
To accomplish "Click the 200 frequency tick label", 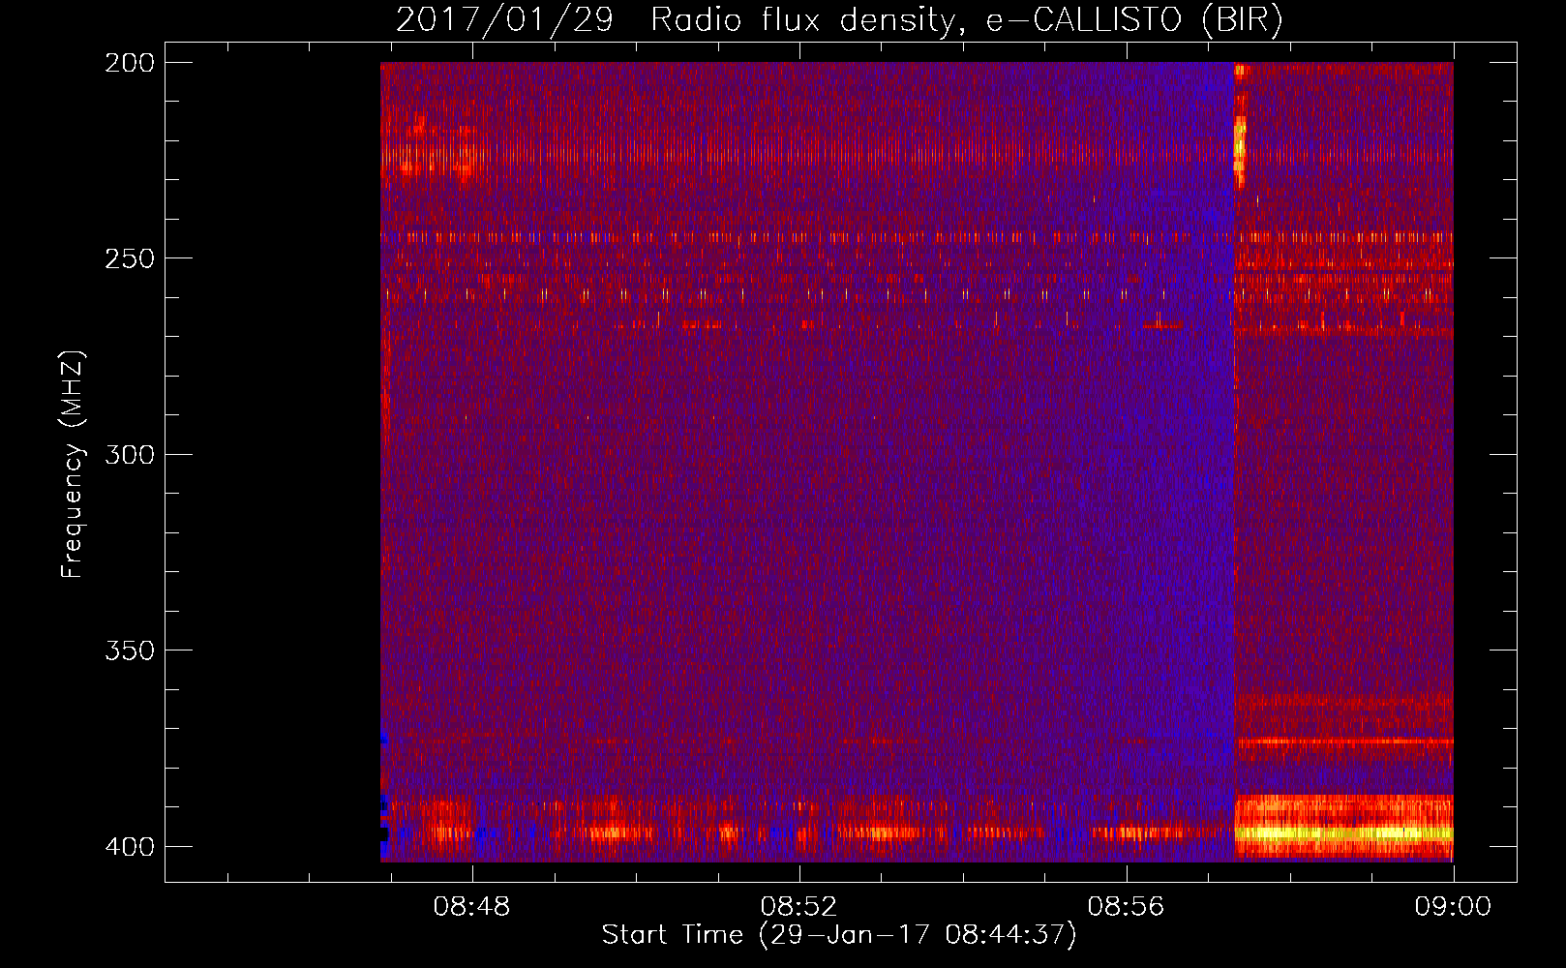I will click(130, 63).
